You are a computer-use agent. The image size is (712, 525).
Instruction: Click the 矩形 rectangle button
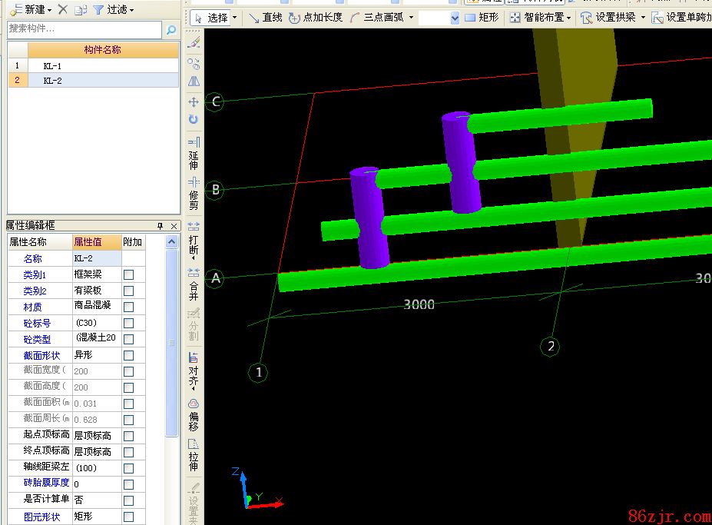point(482,17)
